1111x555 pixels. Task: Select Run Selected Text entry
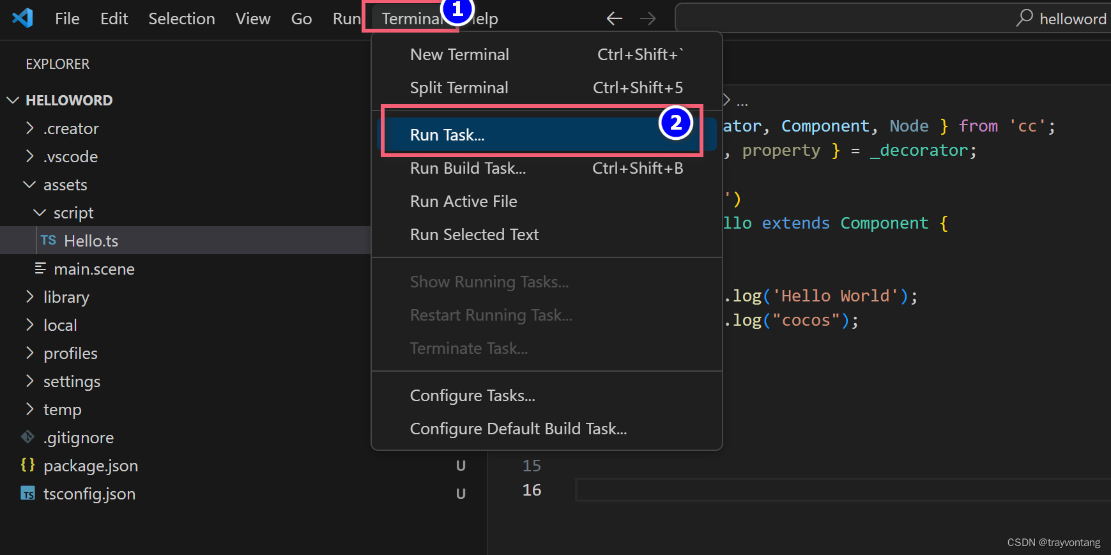[547, 234]
